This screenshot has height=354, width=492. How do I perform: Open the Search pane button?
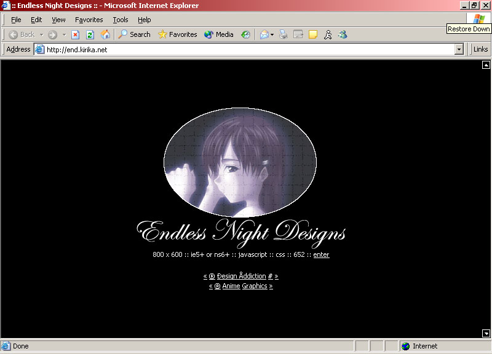[135, 35]
